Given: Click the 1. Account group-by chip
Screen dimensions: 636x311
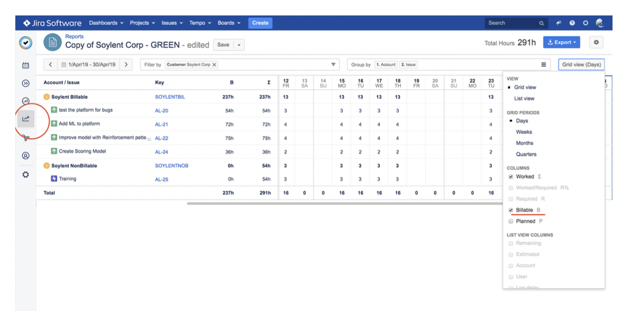Looking at the screenshot, I should pyautogui.click(x=386, y=65).
